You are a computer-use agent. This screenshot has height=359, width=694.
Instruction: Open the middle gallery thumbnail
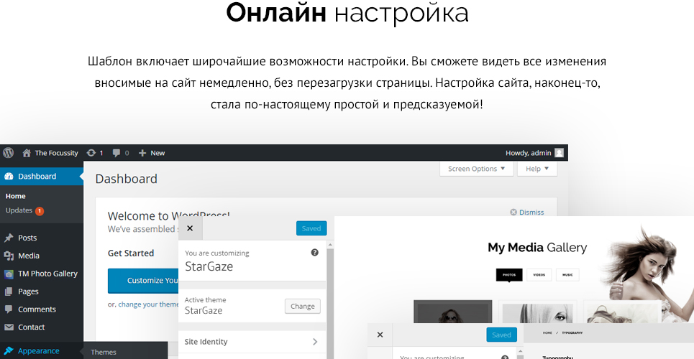coord(537,312)
